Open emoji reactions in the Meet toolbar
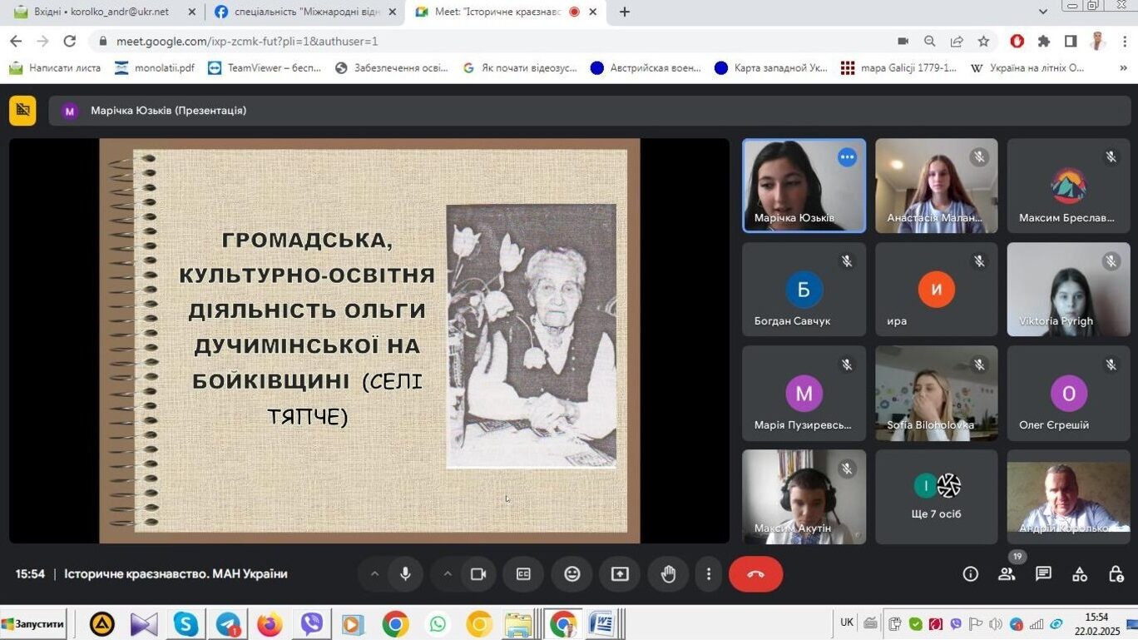The width and height of the screenshot is (1138, 640). click(571, 574)
